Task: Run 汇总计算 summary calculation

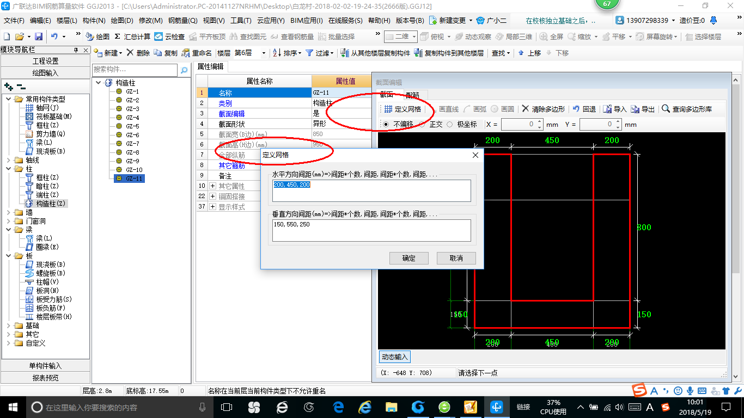Action: 132,36
